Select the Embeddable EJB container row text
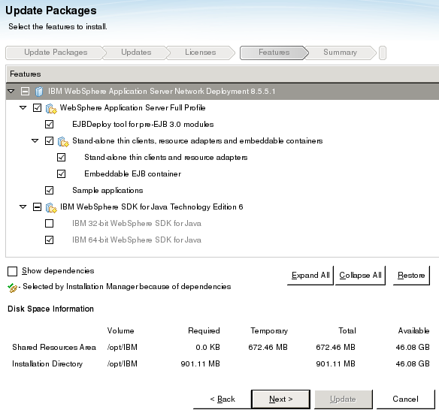Image resolution: width=439 pixels, height=416 pixels. point(133,174)
